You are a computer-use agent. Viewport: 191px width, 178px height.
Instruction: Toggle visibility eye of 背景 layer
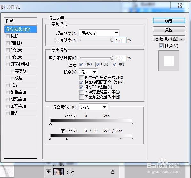[x=49, y=172]
